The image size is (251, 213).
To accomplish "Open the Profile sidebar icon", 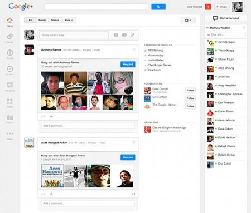I will pyautogui.click(x=9, y=53).
